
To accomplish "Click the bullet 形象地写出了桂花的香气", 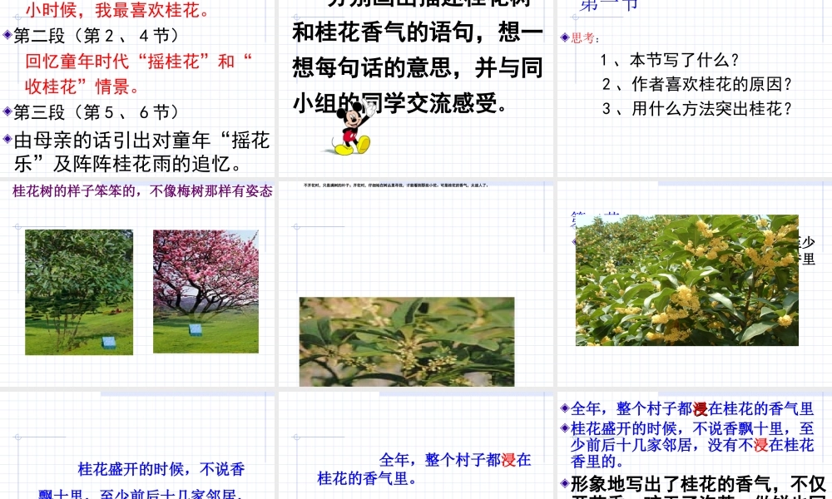I will 698,484.
